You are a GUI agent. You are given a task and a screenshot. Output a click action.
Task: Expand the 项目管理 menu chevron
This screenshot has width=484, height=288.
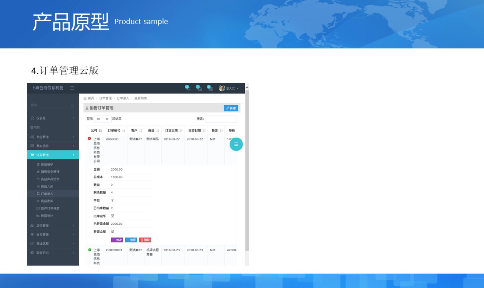[74, 226]
